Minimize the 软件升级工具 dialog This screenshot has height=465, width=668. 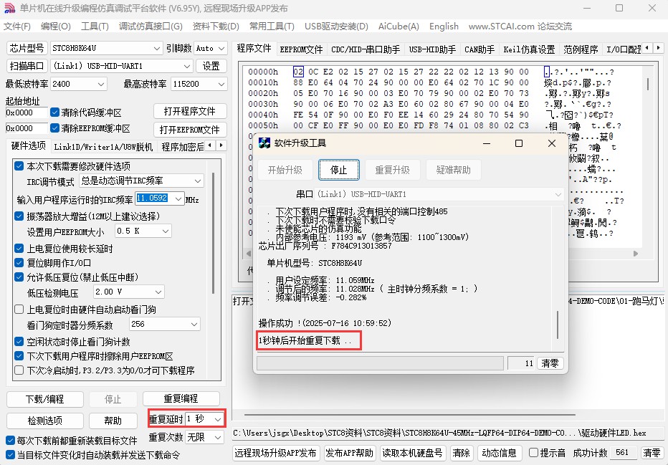pyautogui.click(x=486, y=143)
